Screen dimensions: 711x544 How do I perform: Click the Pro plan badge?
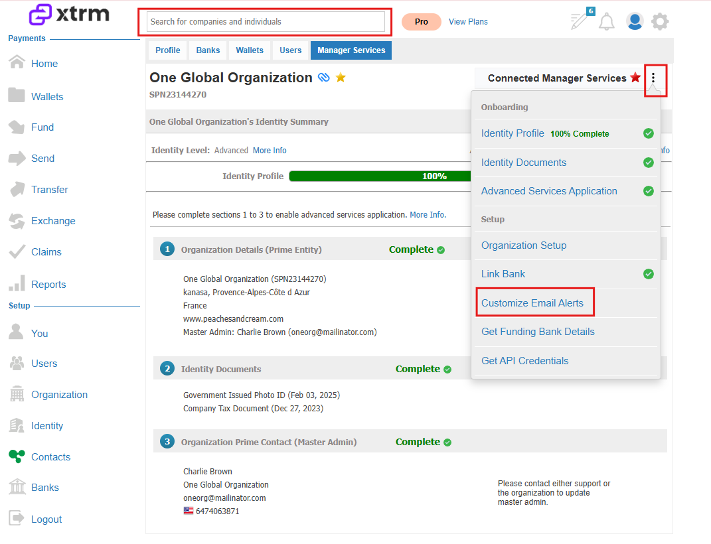pyautogui.click(x=422, y=22)
